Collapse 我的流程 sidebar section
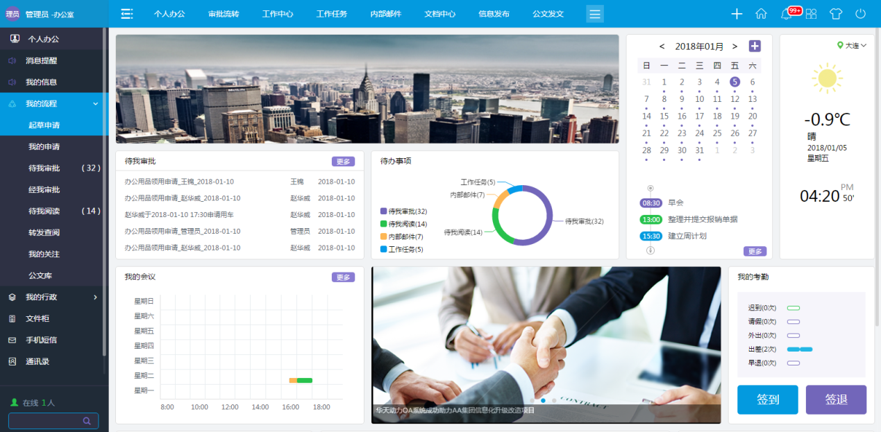Viewport: 881px width, 432px height. (x=95, y=103)
